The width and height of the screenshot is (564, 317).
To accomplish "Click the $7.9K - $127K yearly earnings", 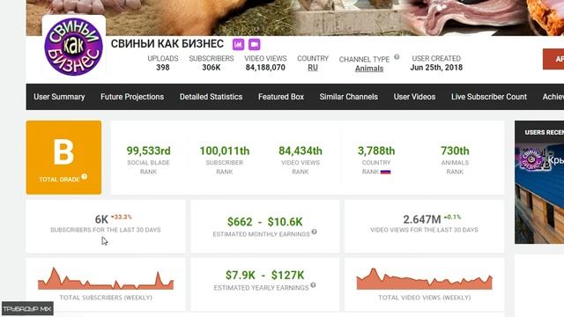I will point(264,276).
